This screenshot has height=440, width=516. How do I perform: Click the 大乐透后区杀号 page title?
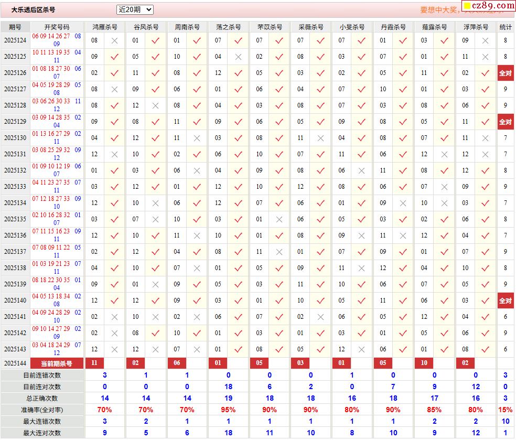[33, 9]
